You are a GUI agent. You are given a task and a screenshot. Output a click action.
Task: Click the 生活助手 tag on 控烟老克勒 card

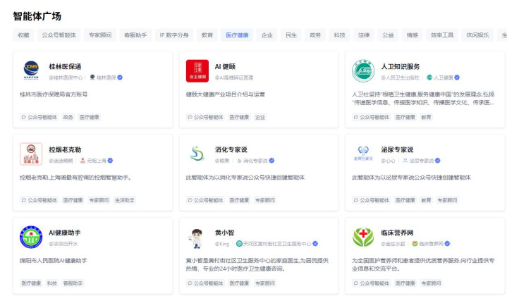pos(125,200)
